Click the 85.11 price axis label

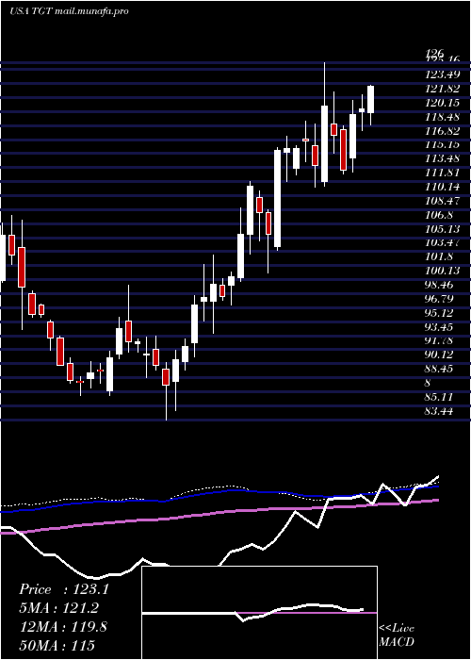(439, 397)
